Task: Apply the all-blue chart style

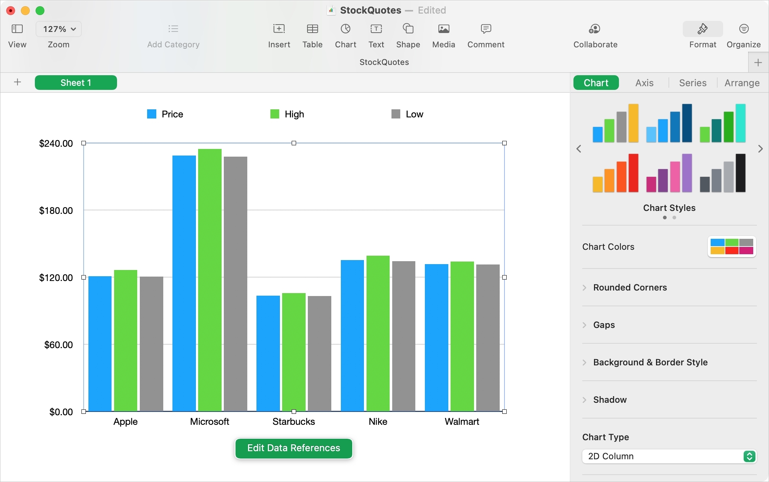Action: (x=669, y=123)
